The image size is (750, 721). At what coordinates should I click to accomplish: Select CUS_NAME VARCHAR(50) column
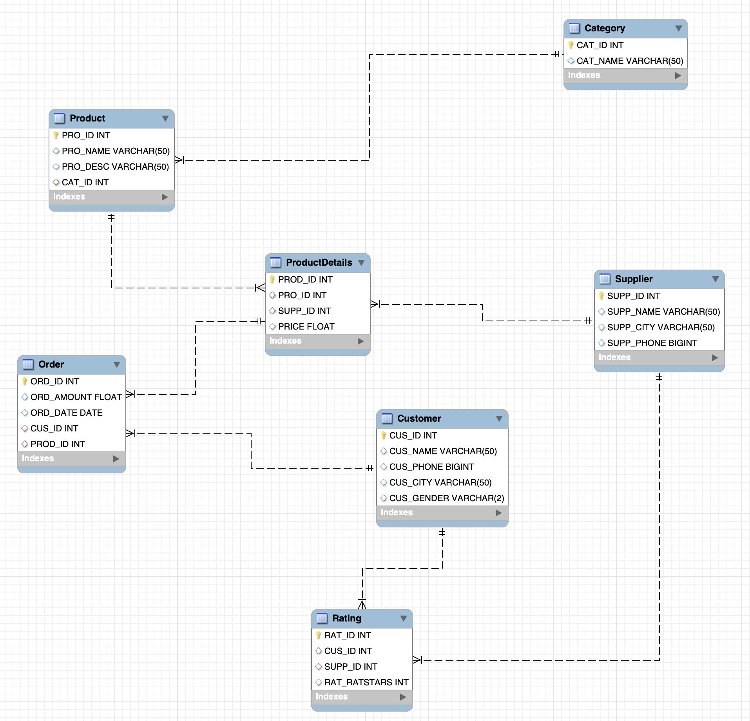tap(442, 451)
